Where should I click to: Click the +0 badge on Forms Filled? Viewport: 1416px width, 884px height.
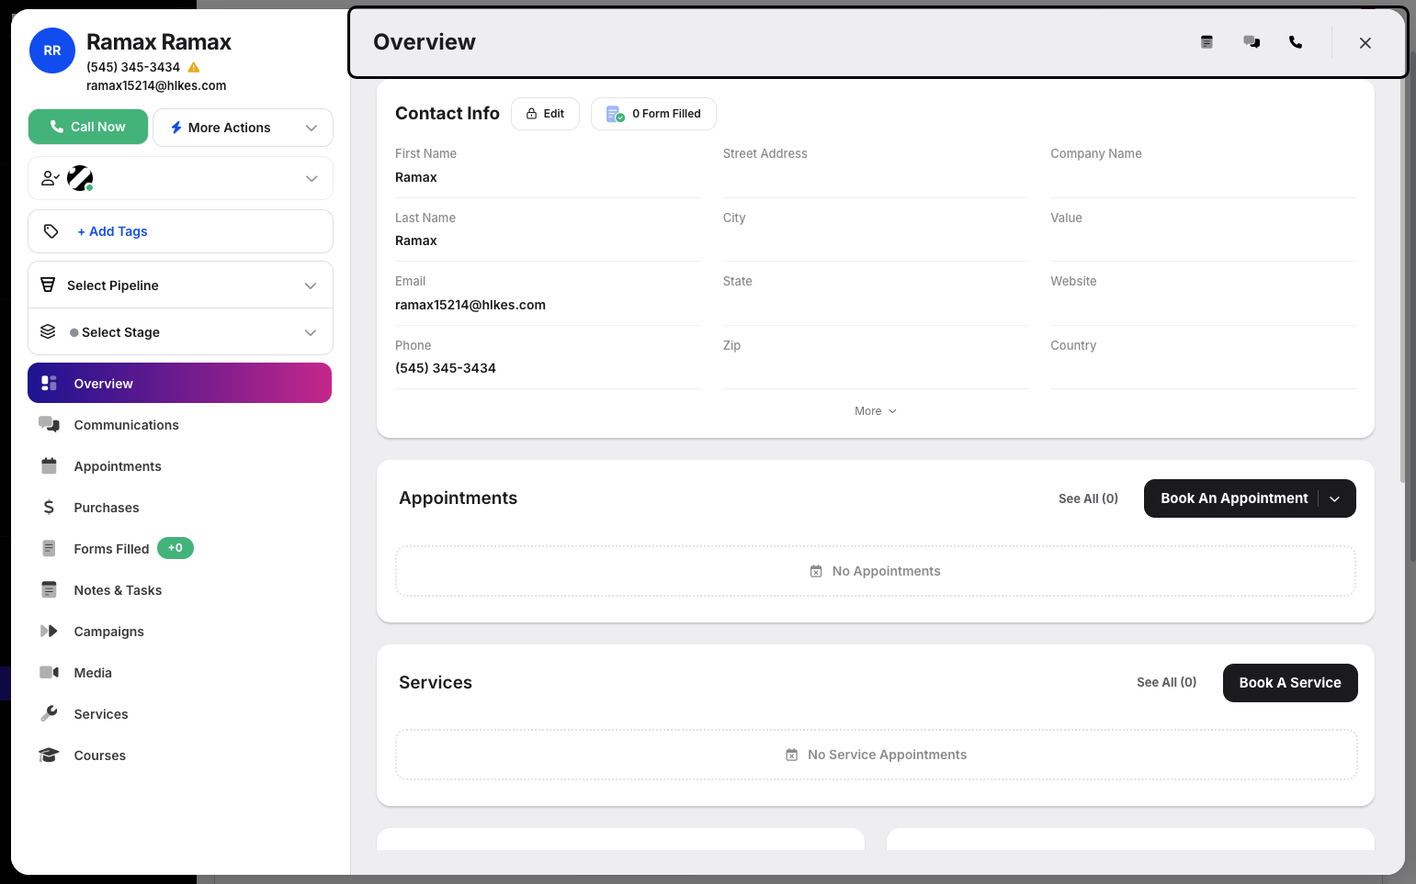(176, 548)
